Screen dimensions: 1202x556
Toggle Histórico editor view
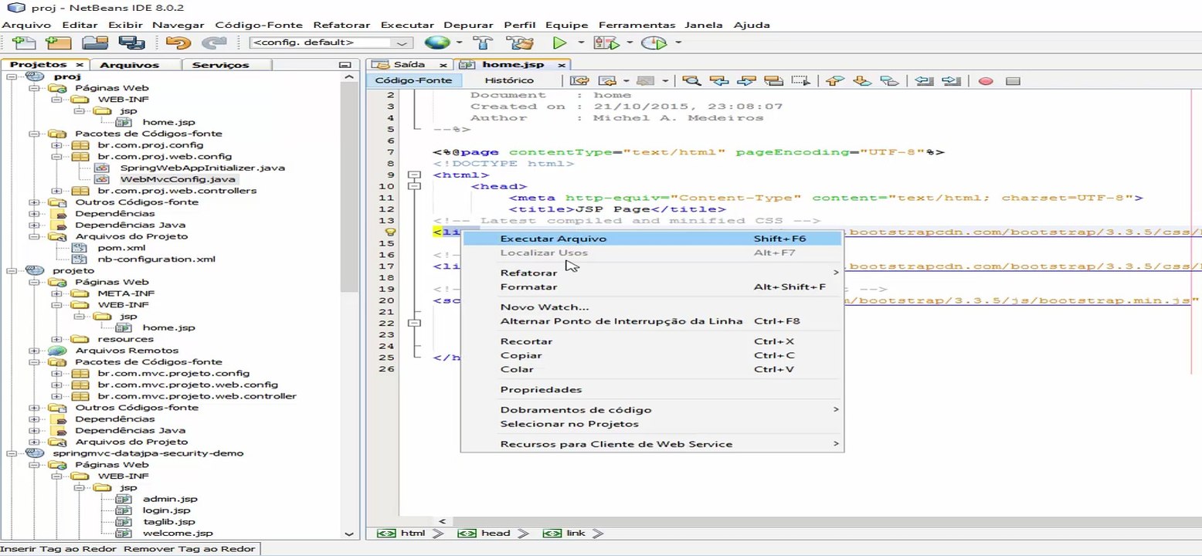(508, 80)
